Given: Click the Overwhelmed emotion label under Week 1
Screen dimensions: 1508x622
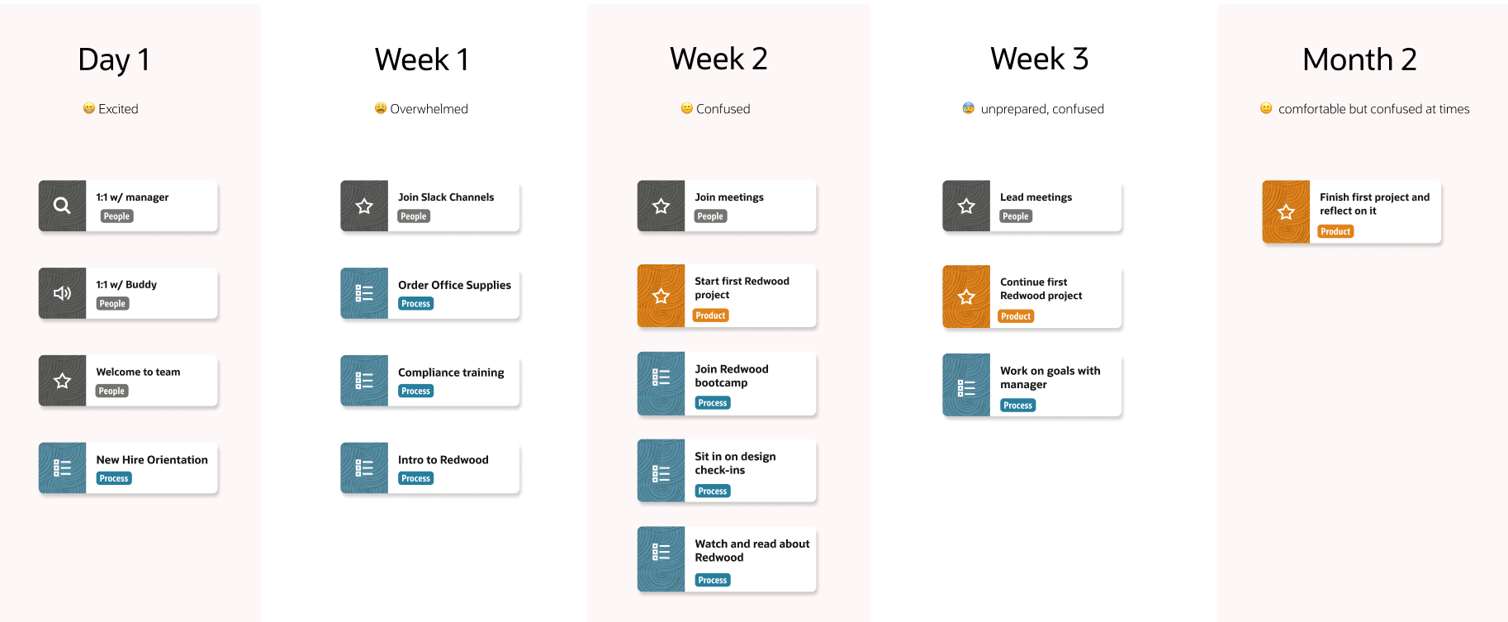Looking at the screenshot, I should (429, 109).
